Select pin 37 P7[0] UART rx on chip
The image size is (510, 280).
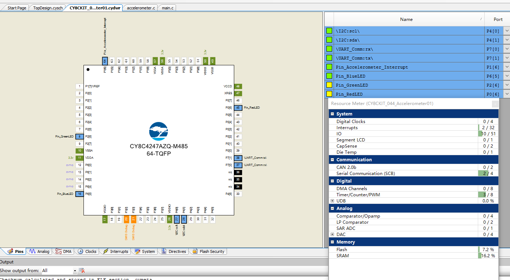pos(238,165)
